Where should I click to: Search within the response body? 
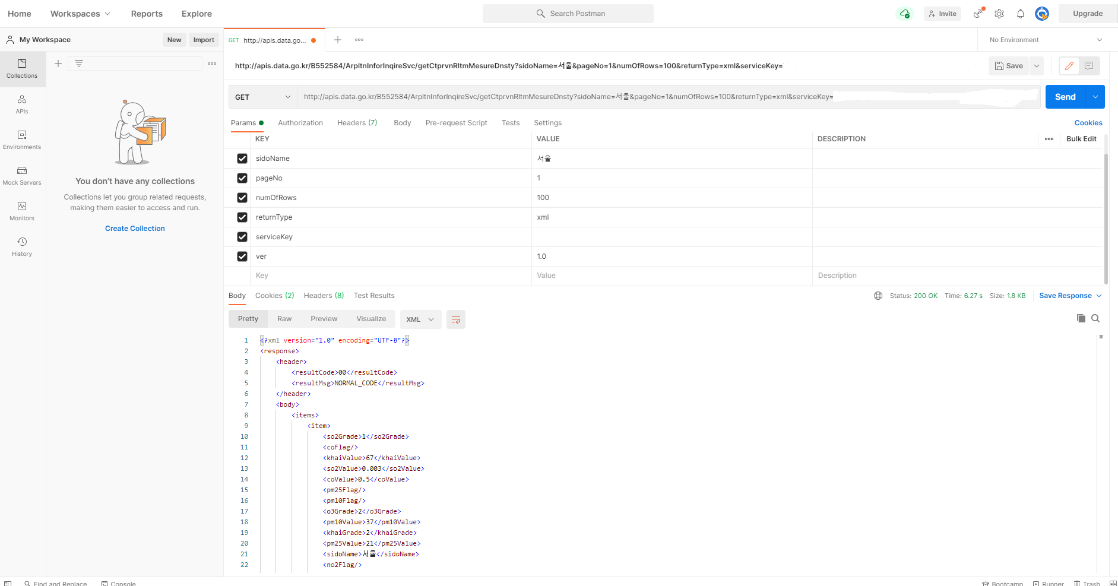coord(1095,319)
